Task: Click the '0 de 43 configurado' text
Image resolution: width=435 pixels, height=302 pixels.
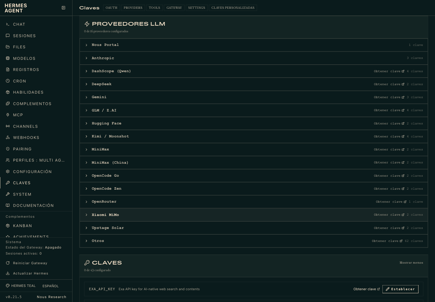Action: [x=98, y=270]
